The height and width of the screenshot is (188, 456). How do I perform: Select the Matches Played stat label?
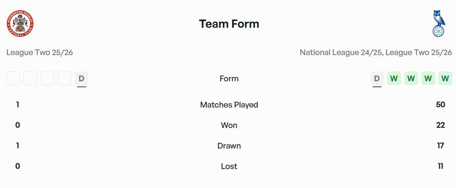229,105
